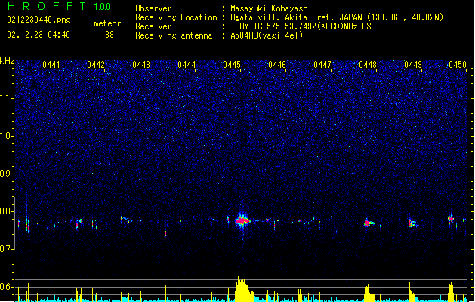Click the 0.6 frequency axis label
Screen dimensions: 475x302
(7, 287)
